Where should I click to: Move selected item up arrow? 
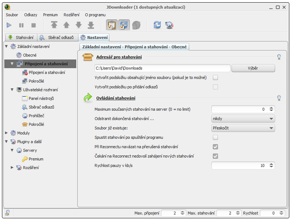point(66,25)
